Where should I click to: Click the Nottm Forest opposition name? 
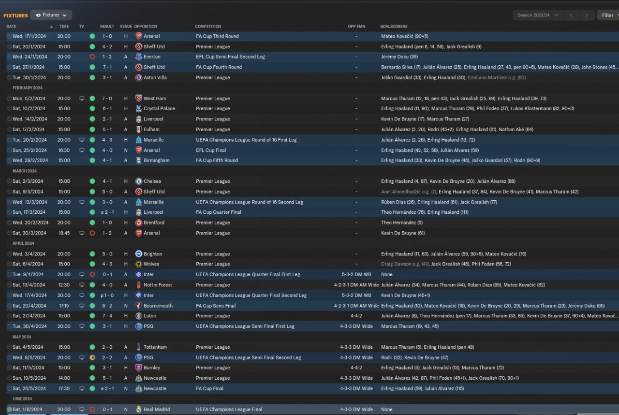158,285
